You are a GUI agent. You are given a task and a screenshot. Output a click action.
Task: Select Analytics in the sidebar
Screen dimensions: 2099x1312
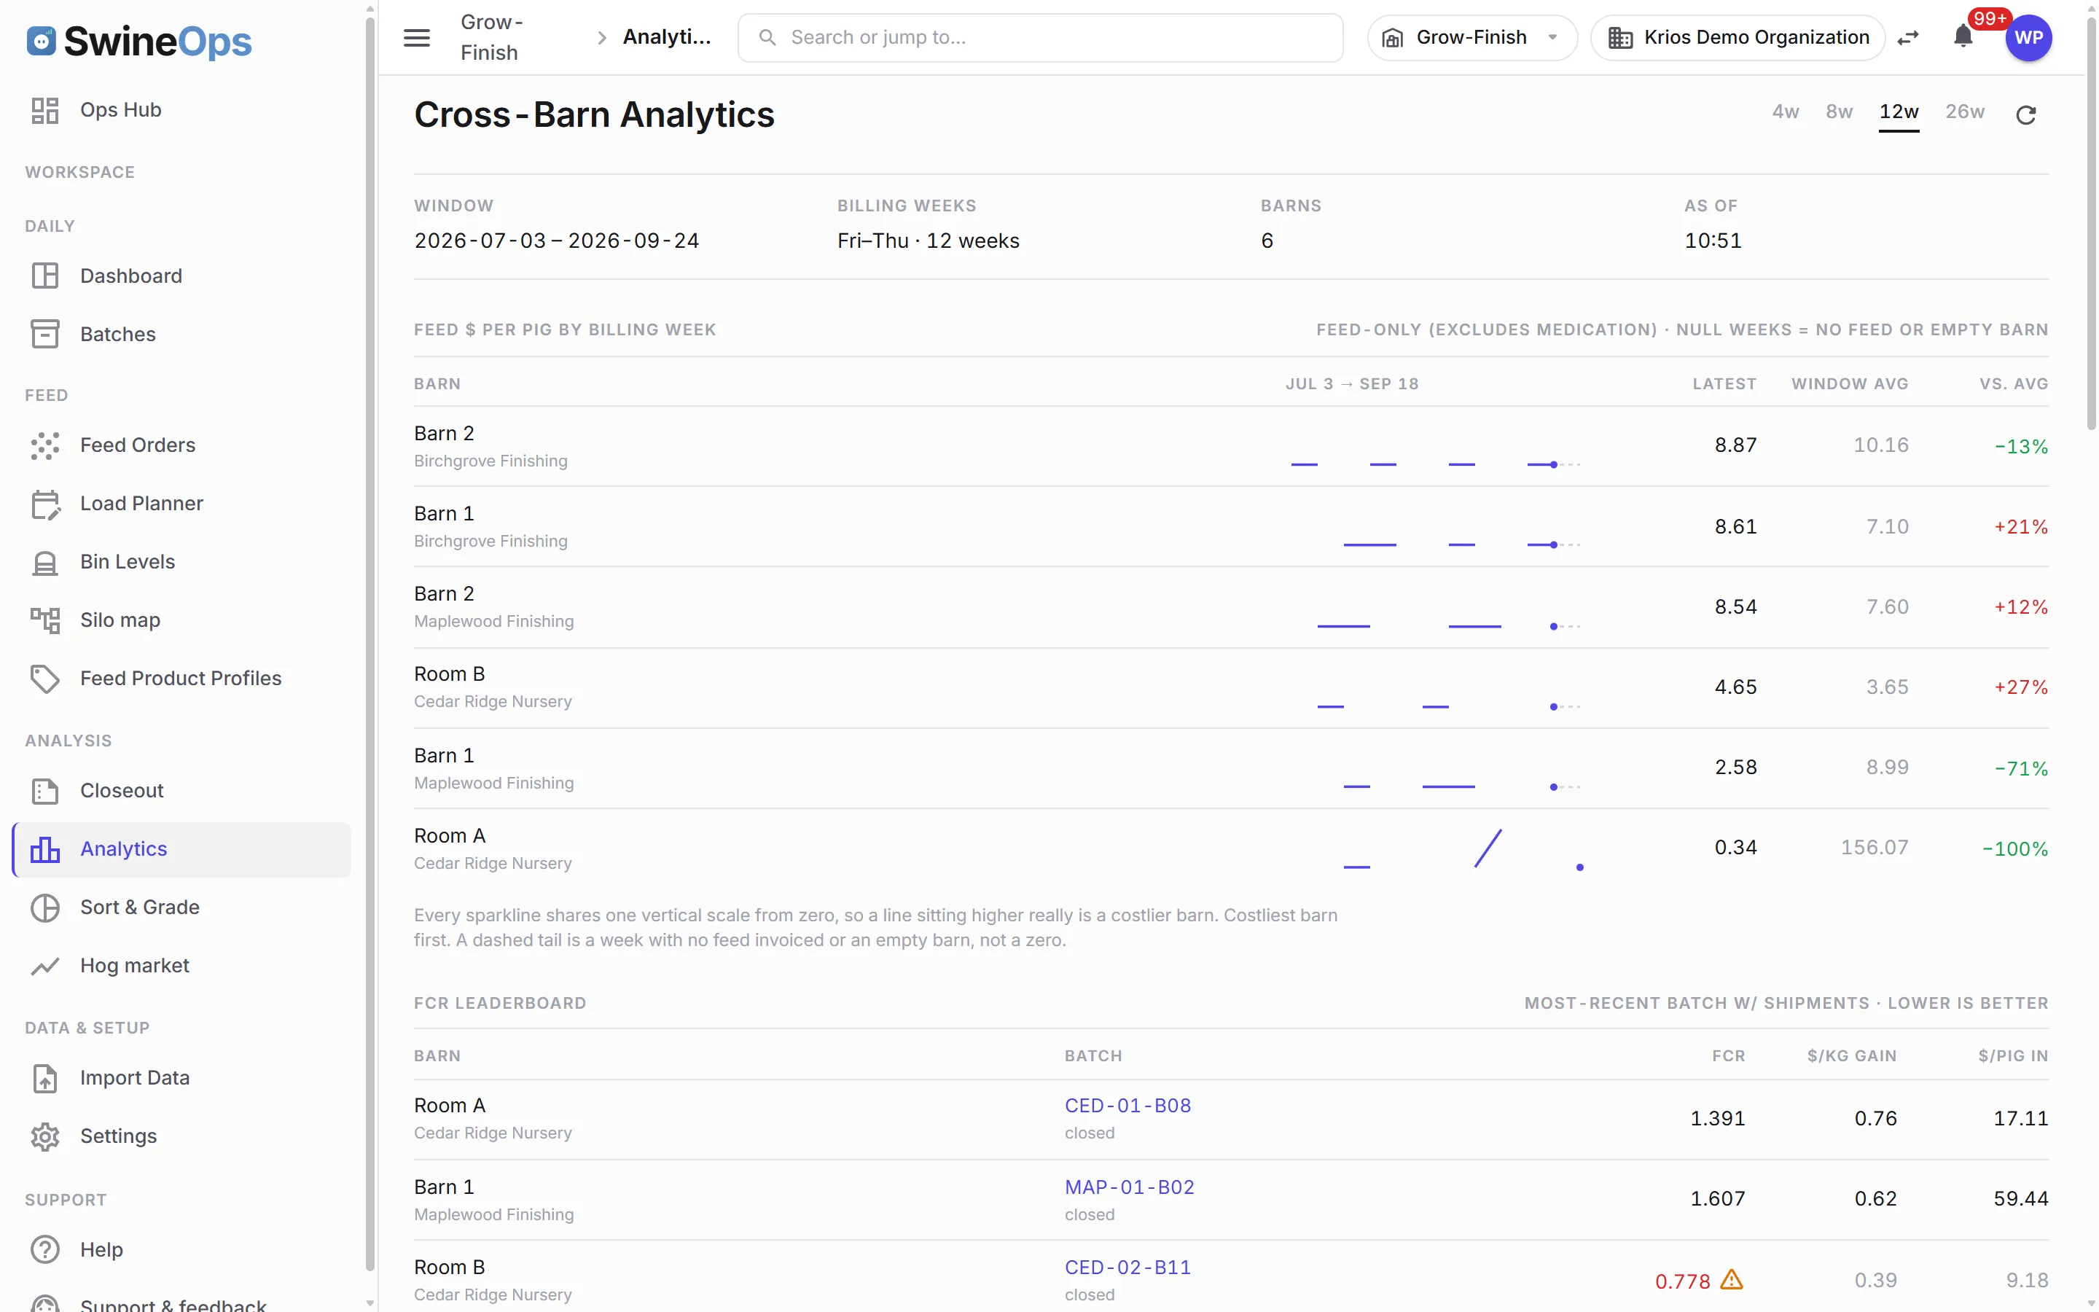tap(181, 848)
